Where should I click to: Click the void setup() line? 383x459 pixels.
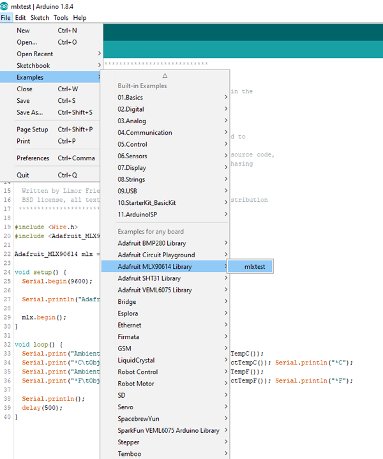(x=40, y=272)
